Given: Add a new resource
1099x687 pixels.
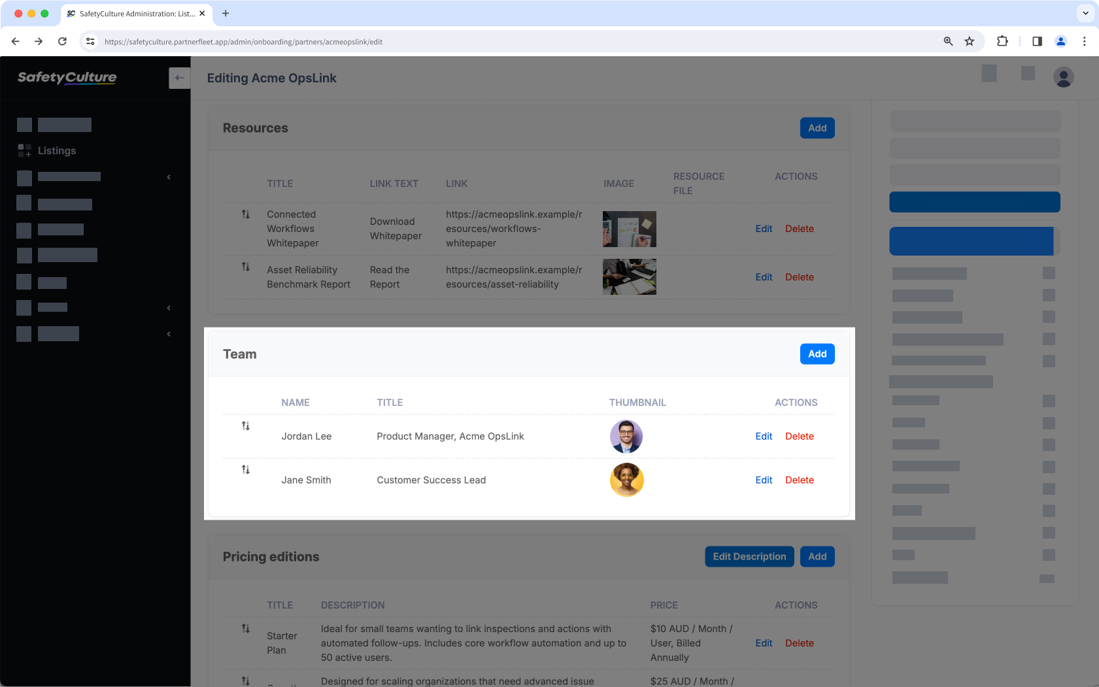Looking at the screenshot, I should point(817,128).
